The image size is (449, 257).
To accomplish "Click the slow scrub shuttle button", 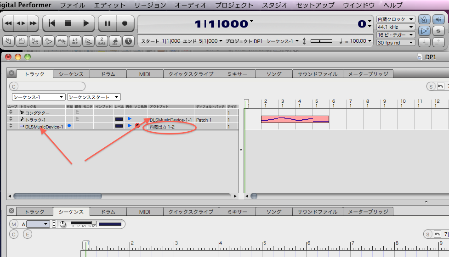I will tap(21, 23).
